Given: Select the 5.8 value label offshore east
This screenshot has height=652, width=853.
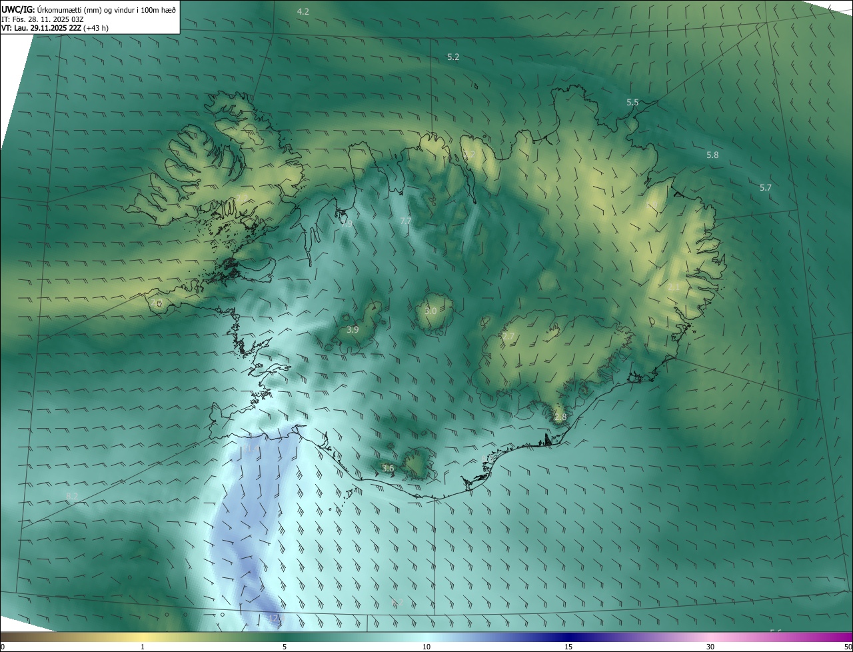Looking at the screenshot, I should point(712,155).
